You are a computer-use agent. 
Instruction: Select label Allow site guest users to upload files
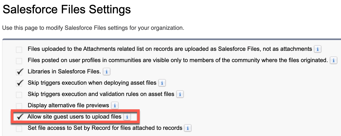74,117
